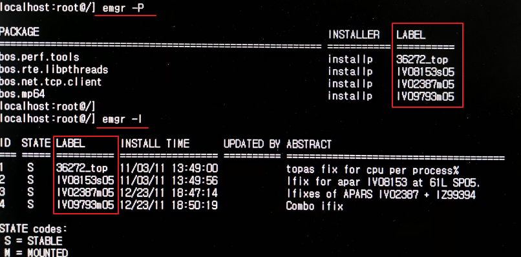The image size is (521, 257).
Task: Click label IV09793m05 in bos.mp64 row
Action: 425,96
